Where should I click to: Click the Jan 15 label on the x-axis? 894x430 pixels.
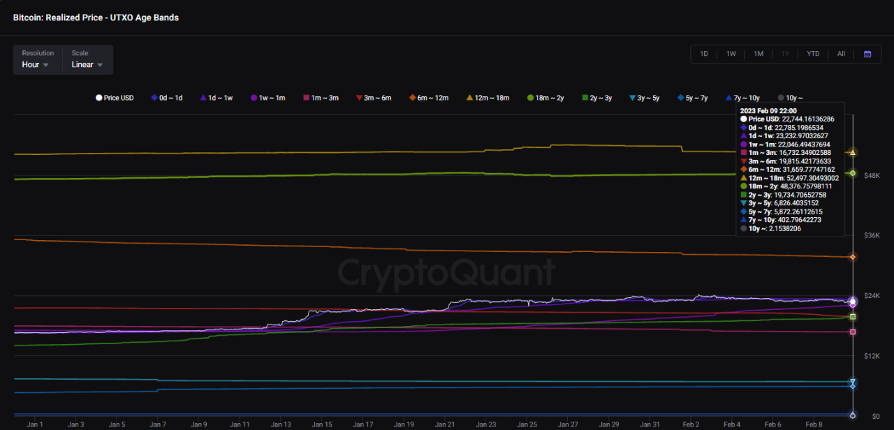(321, 424)
